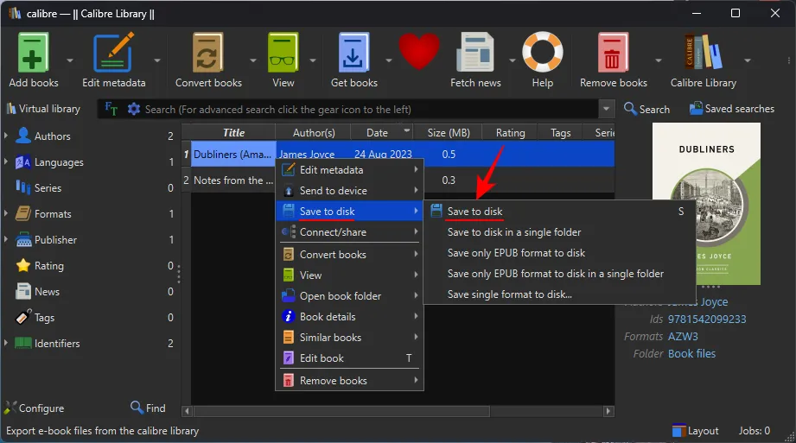Image resolution: width=796 pixels, height=443 pixels.
Task: Choose Similar books in the context menu
Action: click(x=350, y=338)
